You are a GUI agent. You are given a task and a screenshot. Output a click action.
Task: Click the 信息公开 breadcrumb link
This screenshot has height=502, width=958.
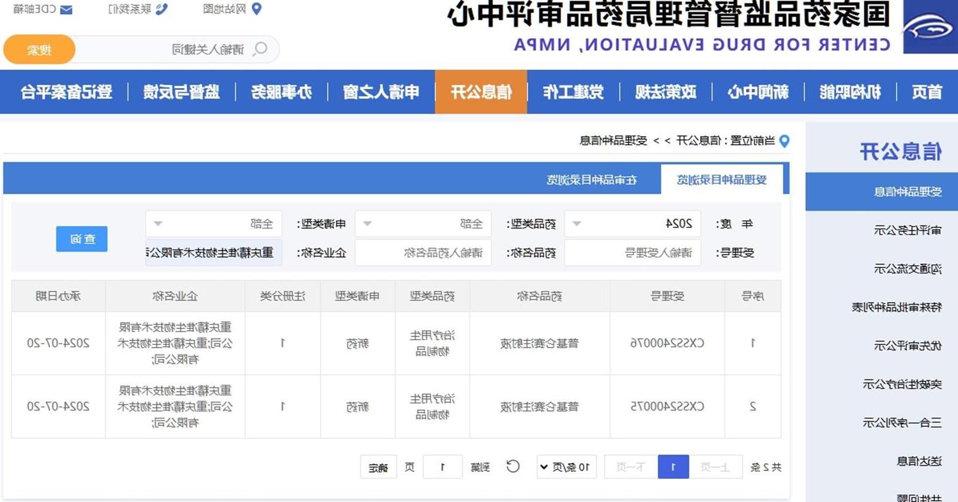tap(698, 141)
